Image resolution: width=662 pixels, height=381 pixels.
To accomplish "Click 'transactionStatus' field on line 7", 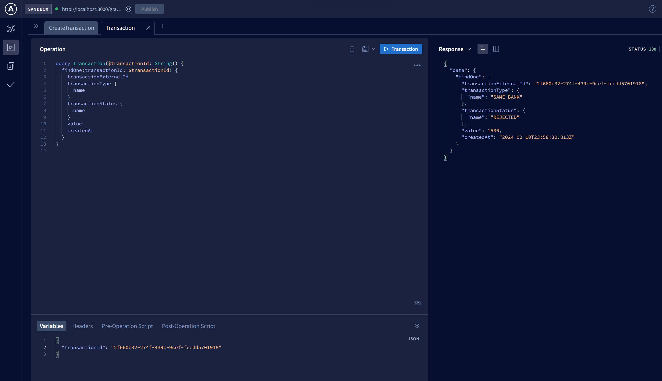I will coord(92,104).
